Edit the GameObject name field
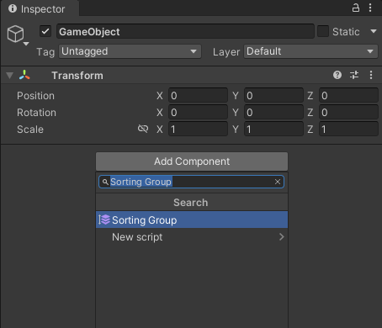This screenshot has height=328, width=382. 185,31
